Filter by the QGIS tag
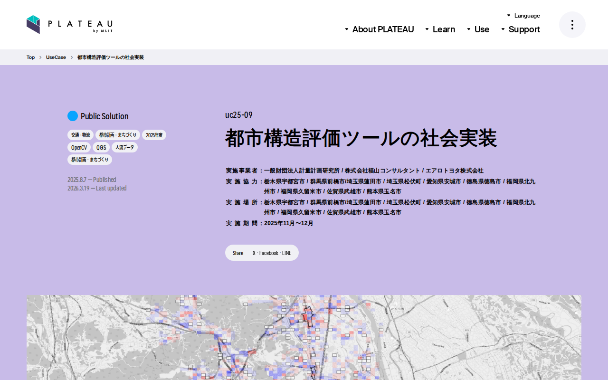This screenshot has height=380, width=608. (x=101, y=147)
